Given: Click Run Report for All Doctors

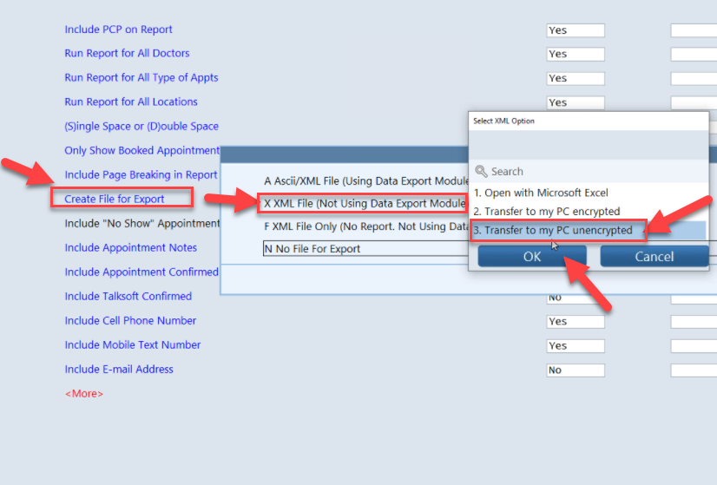Looking at the screenshot, I should point(127,54).
